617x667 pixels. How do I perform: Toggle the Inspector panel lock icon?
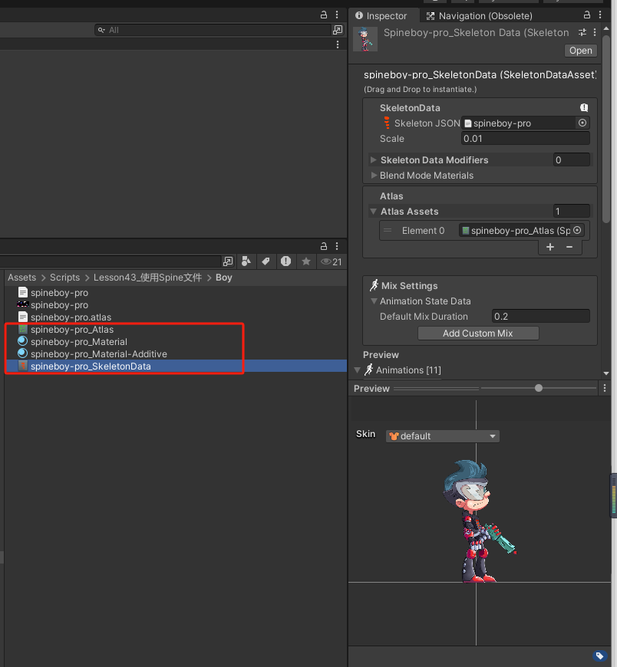point(587,15)
